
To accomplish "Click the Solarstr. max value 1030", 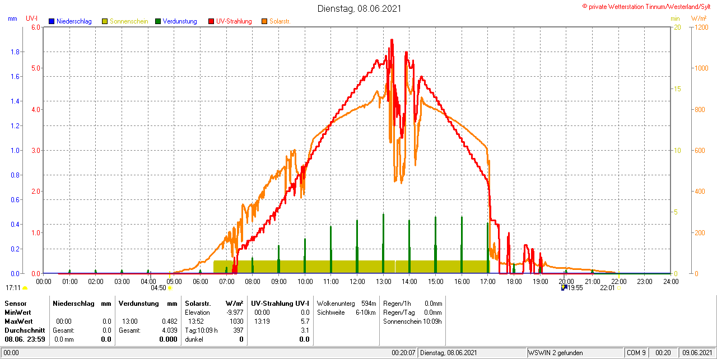I will 236,321.
